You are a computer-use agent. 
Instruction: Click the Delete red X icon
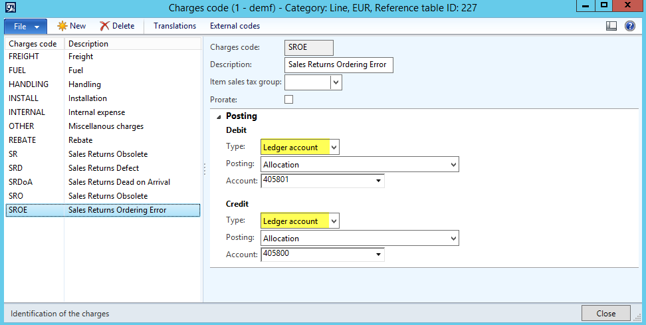pos(105,26)
